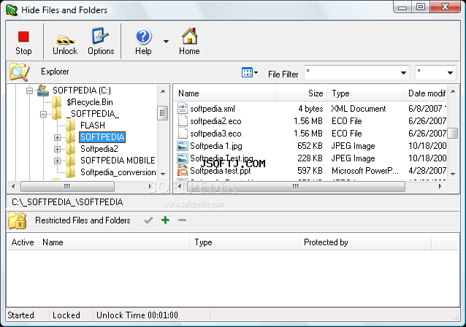
Task: Click the softpedia2.eco file icon
Action: (x=183, y=121)
